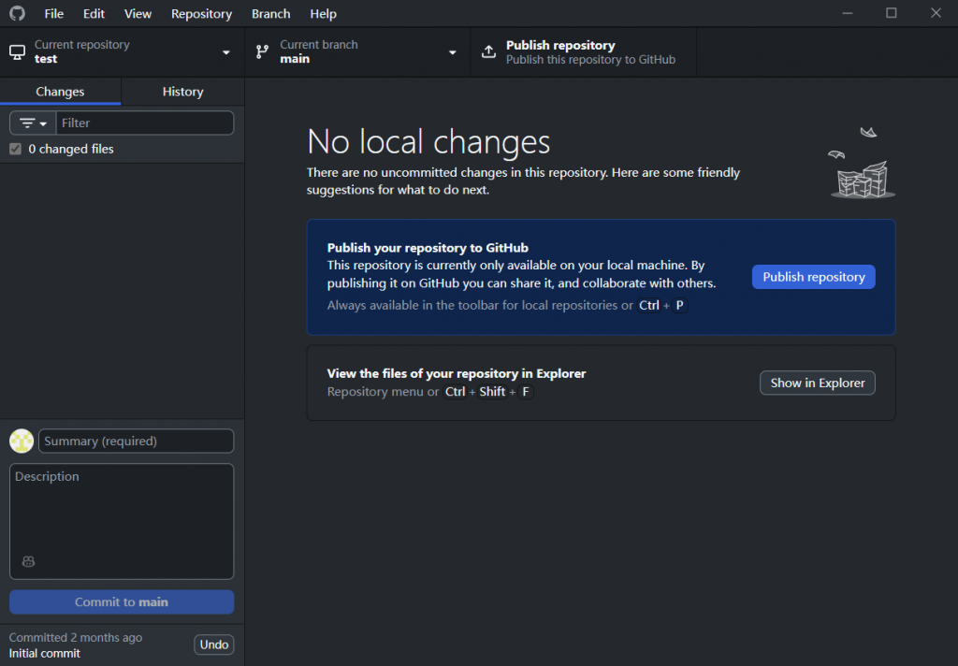958x666 pixels.
Task: Focus the Description text area
Action: tap(122, 521)
